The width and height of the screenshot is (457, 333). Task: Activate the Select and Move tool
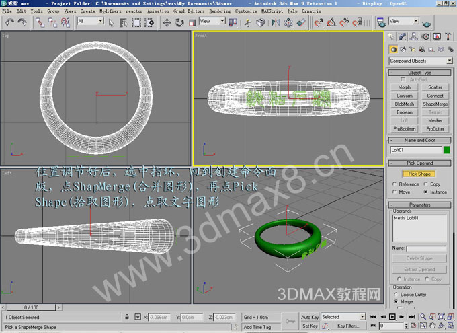167,22
